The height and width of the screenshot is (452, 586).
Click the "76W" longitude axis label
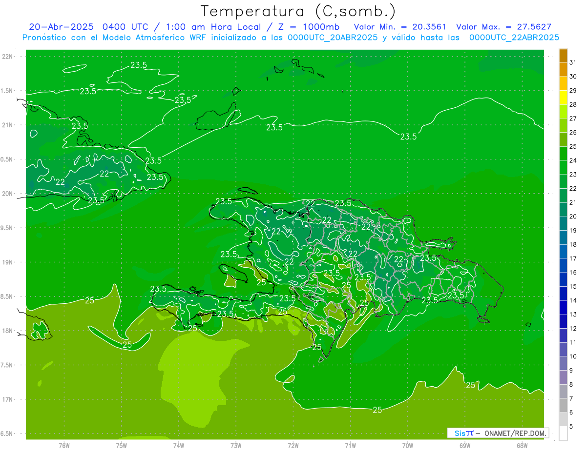pos(64,445)
